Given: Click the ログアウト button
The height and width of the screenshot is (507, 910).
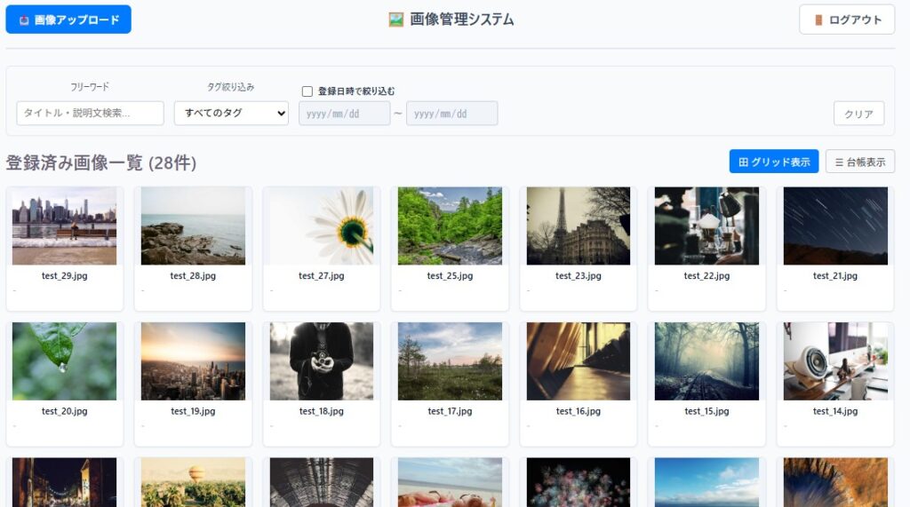Looking at the screenshot, I should coord(847,20).
